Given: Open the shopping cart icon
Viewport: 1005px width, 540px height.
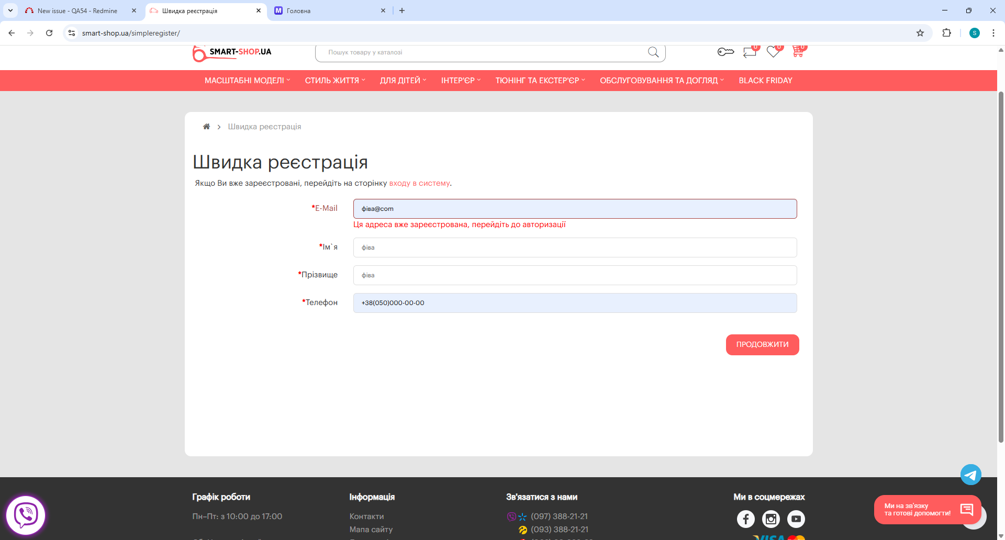Looking at the screenshot, I should (798, 52).
